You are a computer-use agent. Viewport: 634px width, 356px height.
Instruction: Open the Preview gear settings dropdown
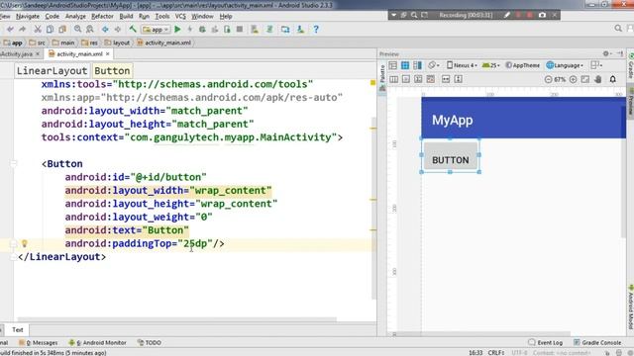point(607,53)
